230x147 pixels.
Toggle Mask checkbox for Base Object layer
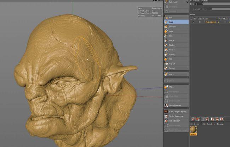click(225, 22)
